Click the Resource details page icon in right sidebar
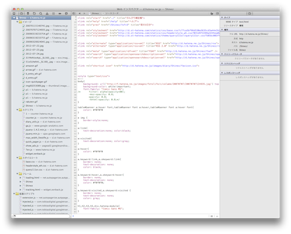291x234 pixels. point(250,13)
